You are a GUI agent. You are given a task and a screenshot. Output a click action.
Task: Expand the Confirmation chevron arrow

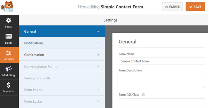point(98,55)
